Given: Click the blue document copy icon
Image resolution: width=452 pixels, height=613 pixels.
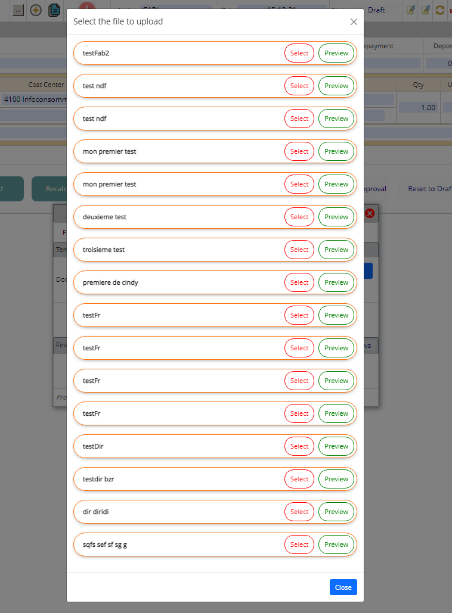Looking at the screenshot, I should [54, 10].
